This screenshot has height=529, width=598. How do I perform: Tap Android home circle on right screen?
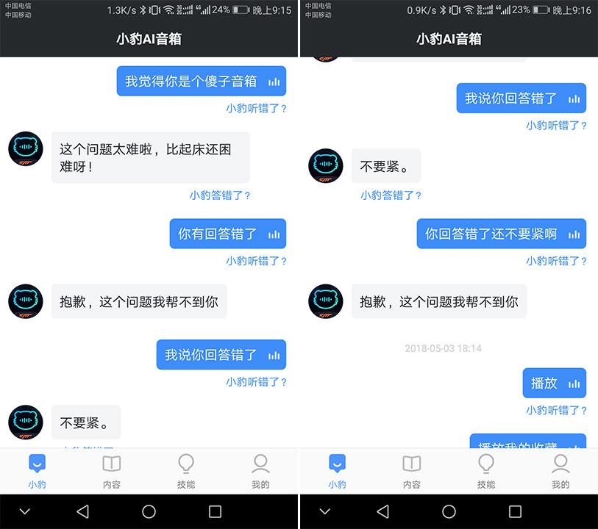click(x=449, y=511)
